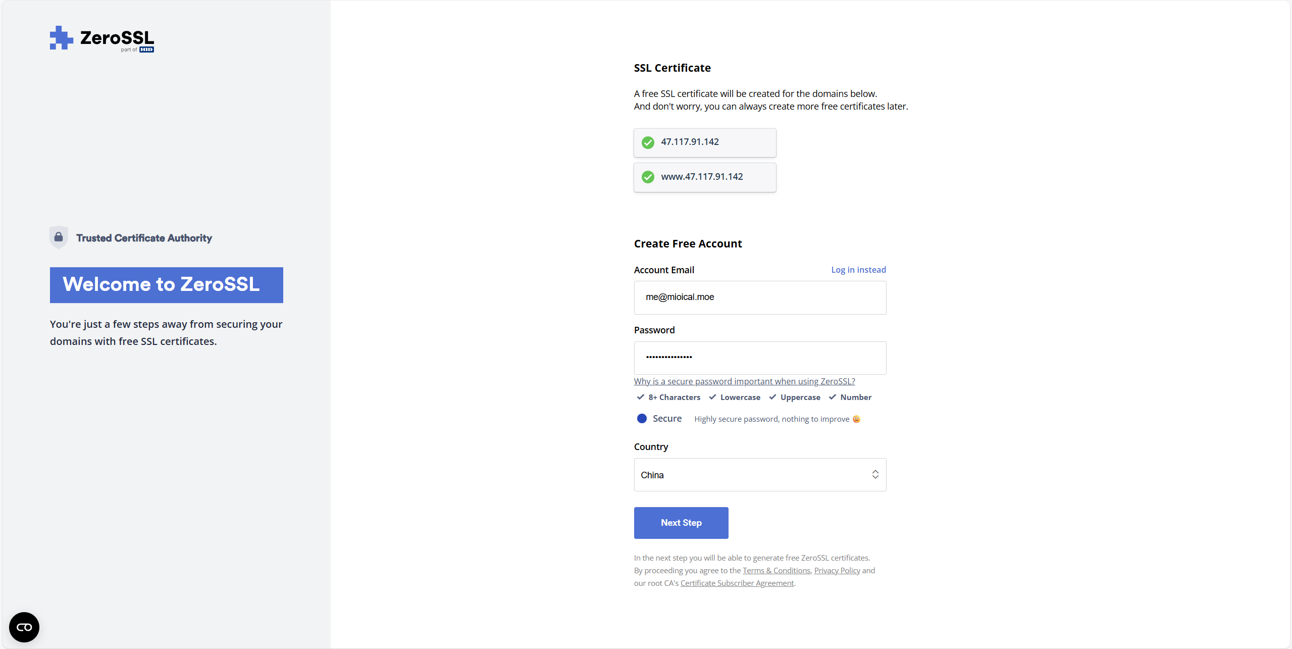Click green checkmark beside 47.117.91.142

pyautogui.click(x=648, y=142)
